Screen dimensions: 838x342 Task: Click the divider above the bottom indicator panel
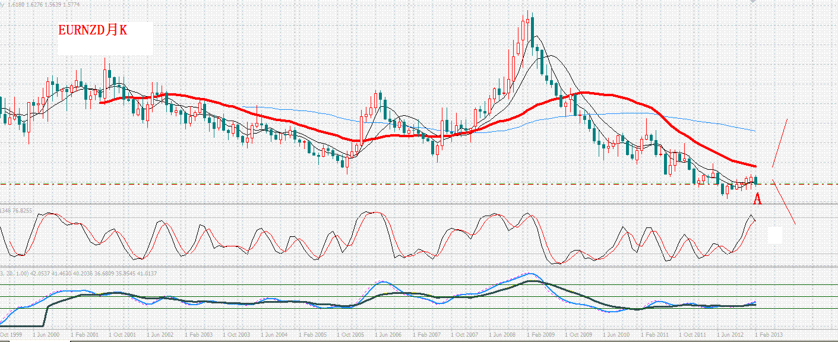coord(419,267)
